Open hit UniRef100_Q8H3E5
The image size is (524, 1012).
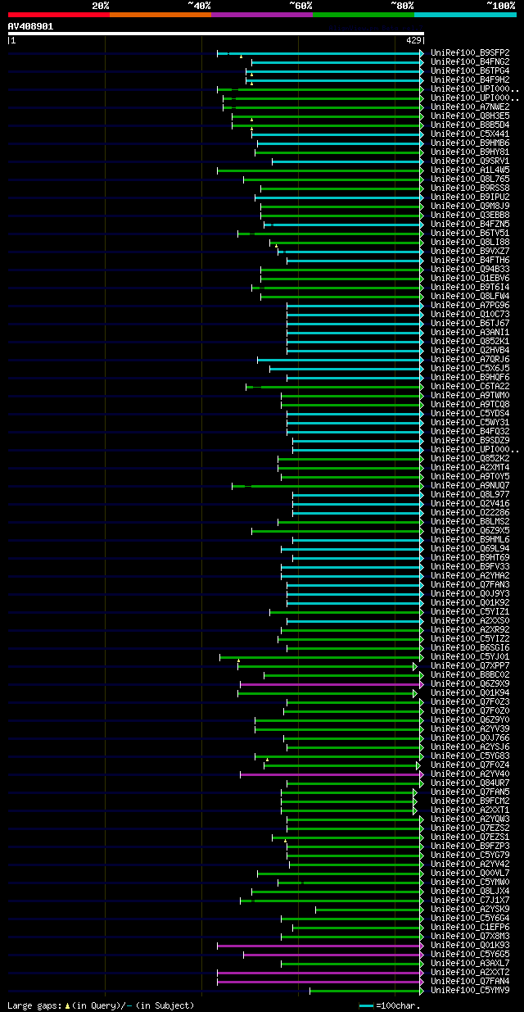[470, 116]
